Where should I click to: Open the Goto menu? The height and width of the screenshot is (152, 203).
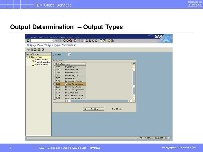pos(46,37)
